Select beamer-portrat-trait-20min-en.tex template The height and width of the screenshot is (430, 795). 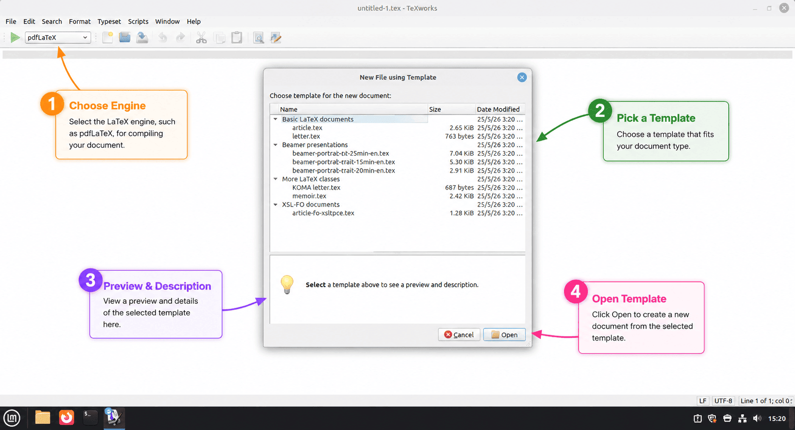[344, 171]
